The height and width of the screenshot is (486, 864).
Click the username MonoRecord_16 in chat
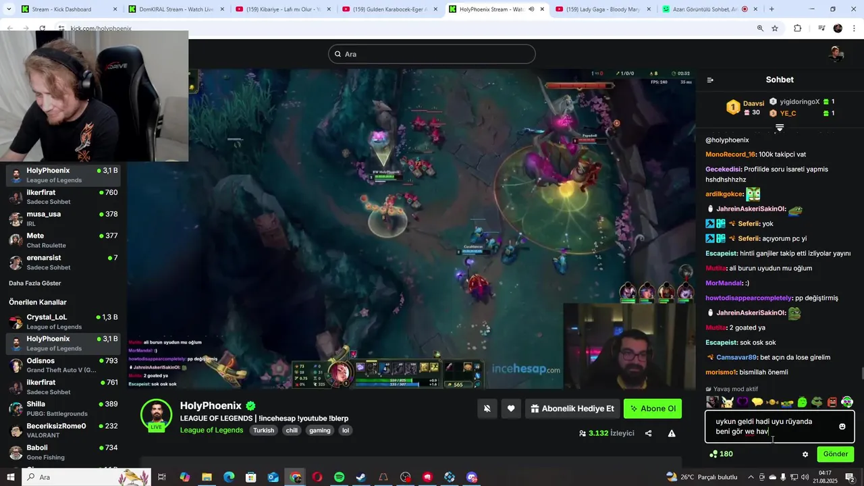pos(730,155)
